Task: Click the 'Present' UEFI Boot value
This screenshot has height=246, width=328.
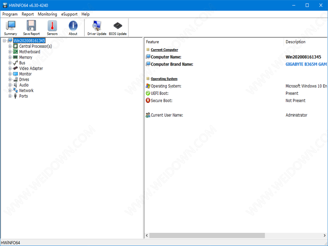Action: click(292, 93)
